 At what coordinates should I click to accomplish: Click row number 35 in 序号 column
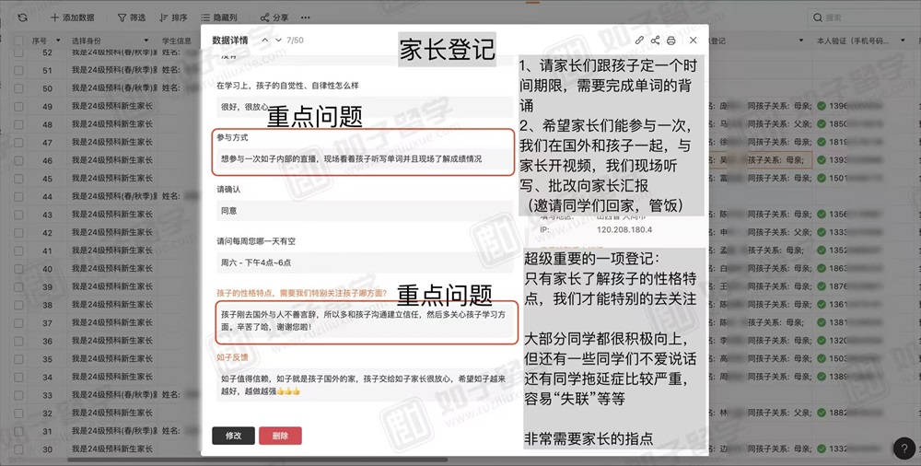[x=47, y=359]
